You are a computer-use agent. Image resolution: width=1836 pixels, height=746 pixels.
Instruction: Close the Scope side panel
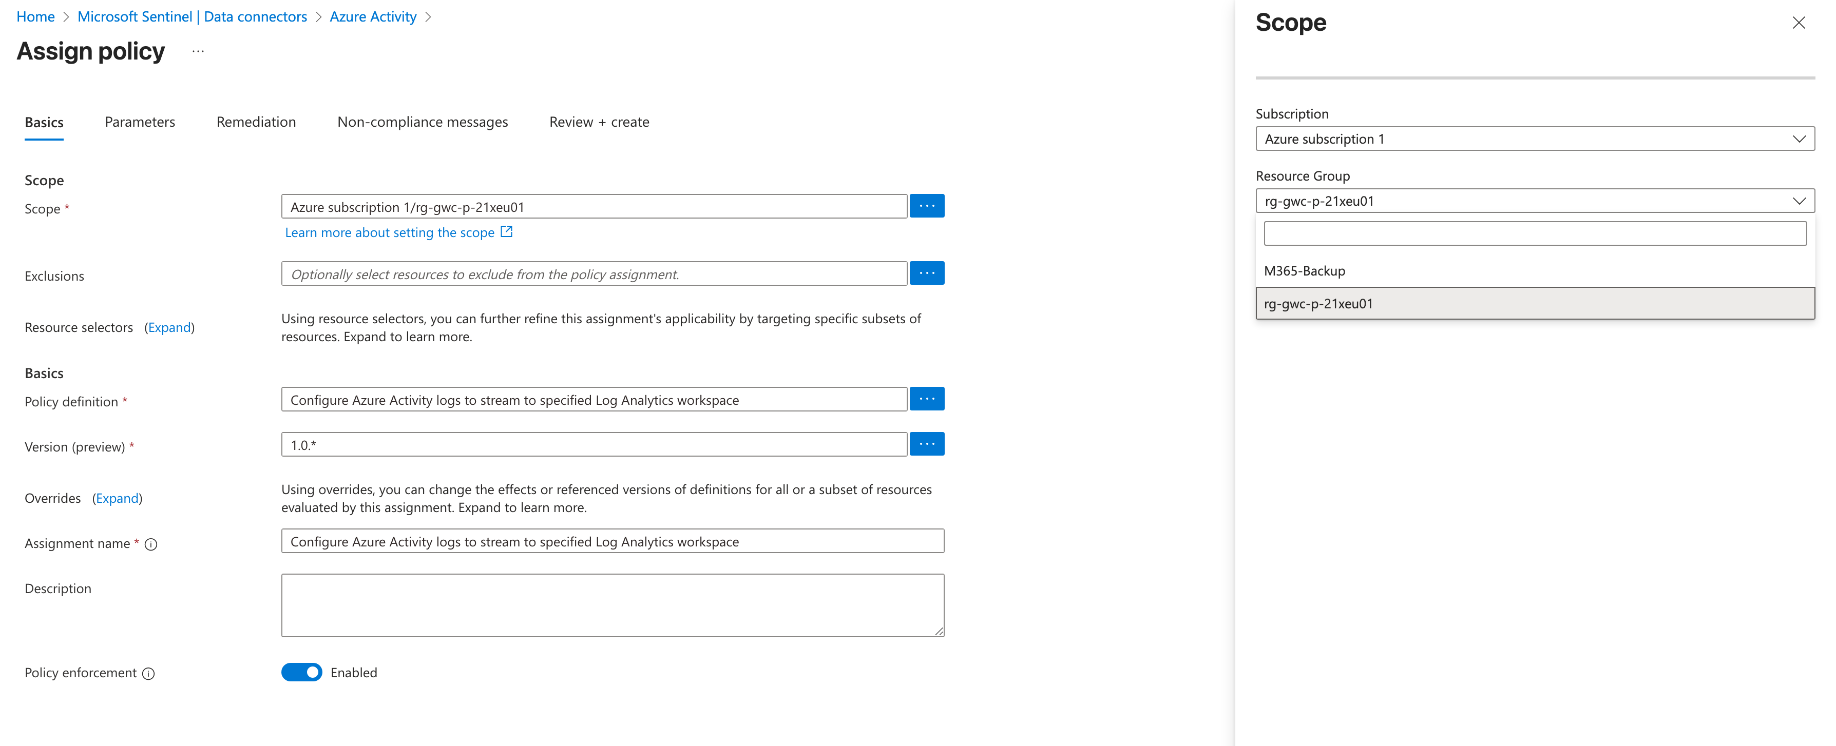pyautogui.click(x=1798, y=23)
